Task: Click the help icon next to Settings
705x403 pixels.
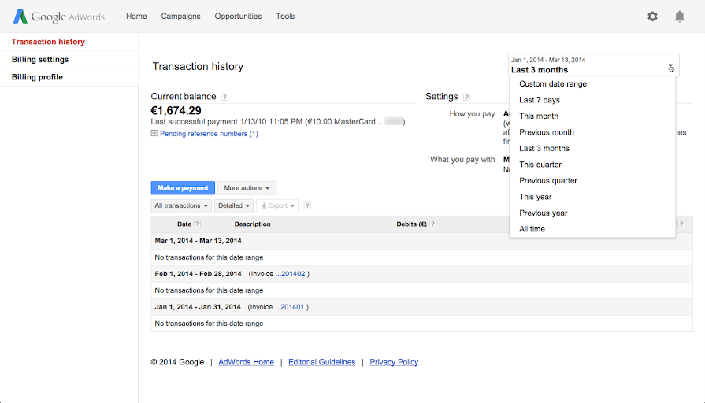Action: 467,98
